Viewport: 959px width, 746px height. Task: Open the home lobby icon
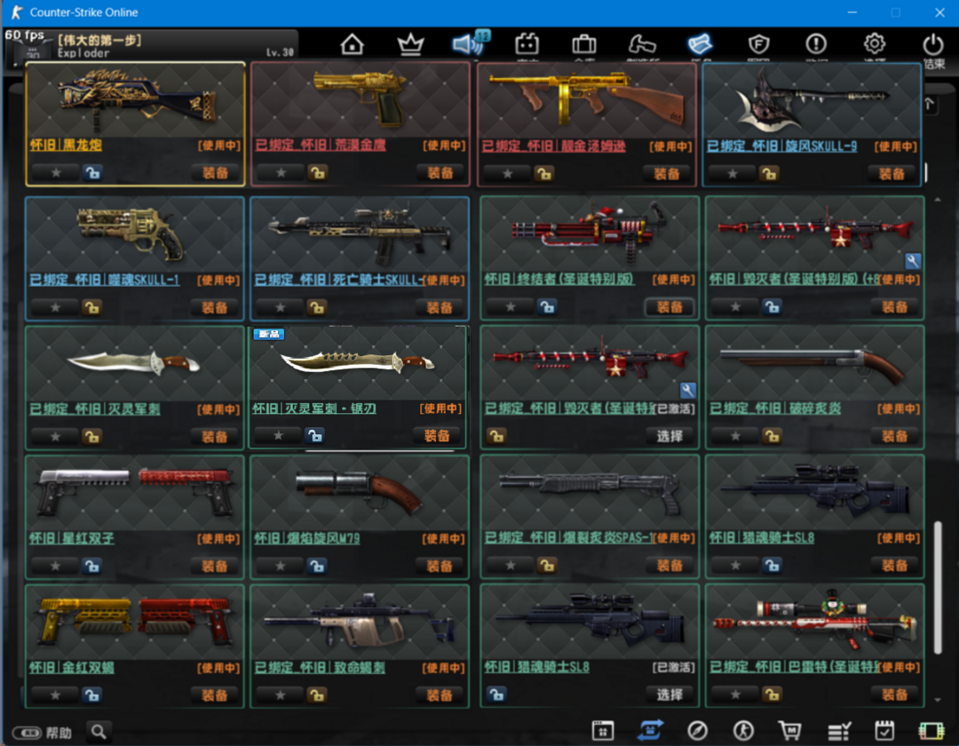click(353, 44)
